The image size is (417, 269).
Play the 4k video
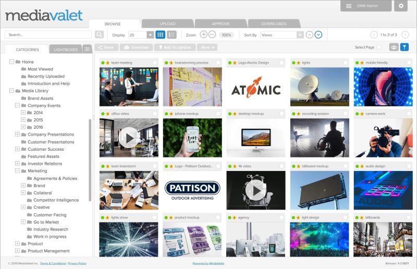pos(256,190)
